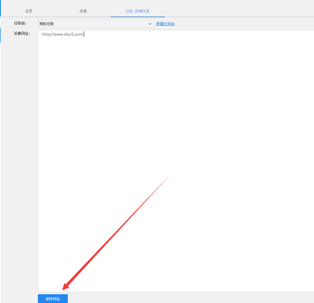Click the 任务组: label
The image size is (314, 303).
pyautogui.click(x=20, y=23)
